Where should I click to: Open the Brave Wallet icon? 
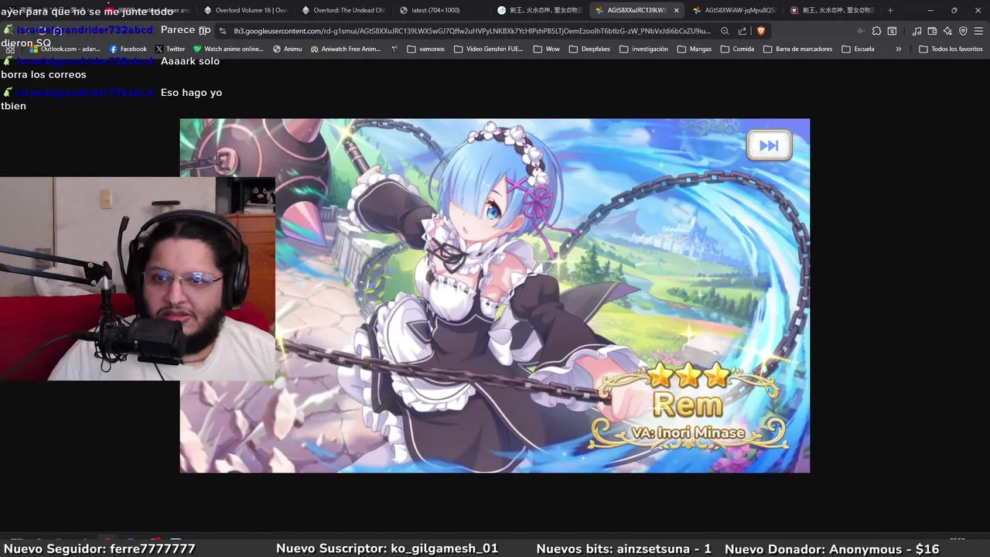tap(932, 31)
